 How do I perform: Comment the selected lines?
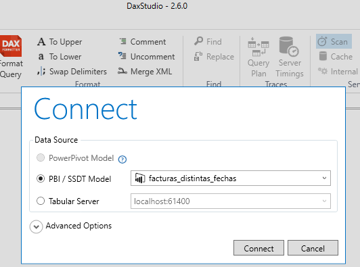coord(143,42)
